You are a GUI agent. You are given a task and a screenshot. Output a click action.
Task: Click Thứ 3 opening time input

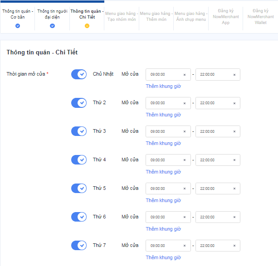[x=168, y=131]
